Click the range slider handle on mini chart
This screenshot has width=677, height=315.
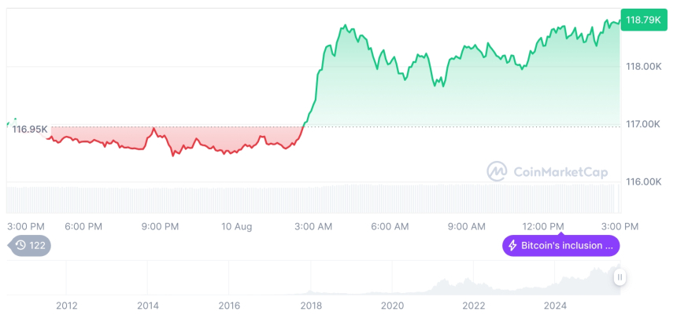[620, 277]
